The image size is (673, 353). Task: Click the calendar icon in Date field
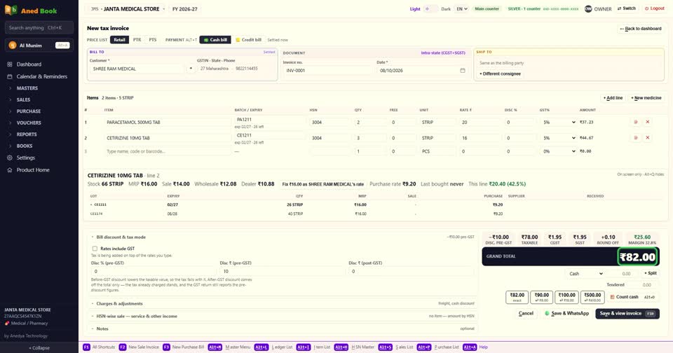[x=462, y=70]
